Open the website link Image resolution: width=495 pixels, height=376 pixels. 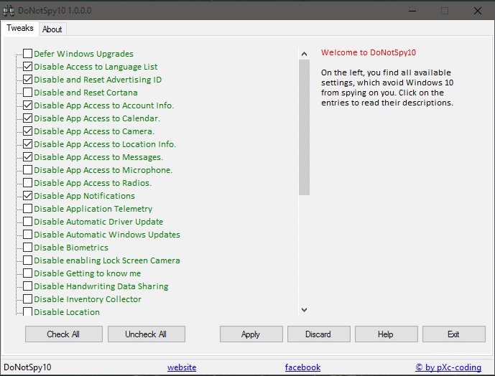tap(182, 367)
